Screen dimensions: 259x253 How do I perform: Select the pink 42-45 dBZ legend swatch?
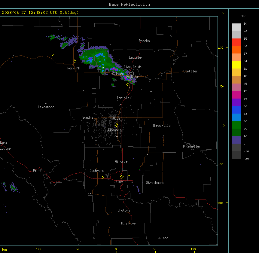click(236, 87)
